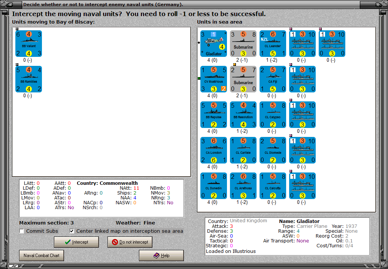Click the Gladiator carrier plane counter
Screen dimensions: 388x269
coord(213,44)
